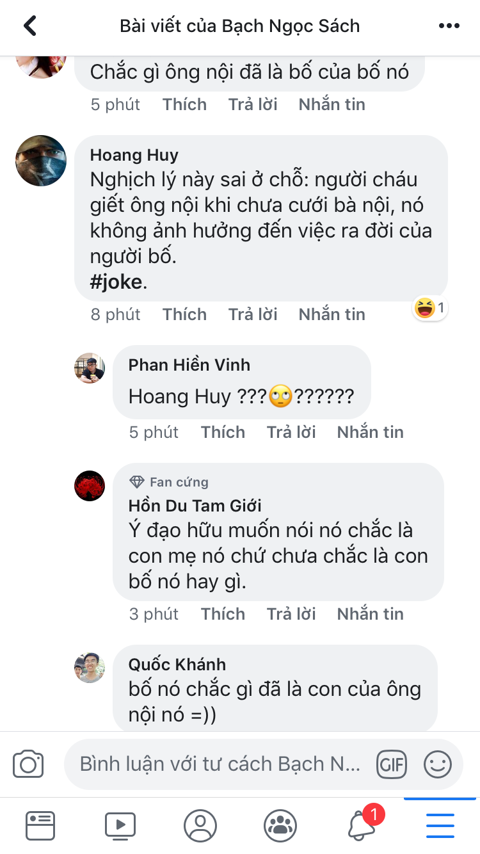Open the hamburger menu tab
Image resolution: width=480 pixels, height=854 pixels.
[440, 825]
